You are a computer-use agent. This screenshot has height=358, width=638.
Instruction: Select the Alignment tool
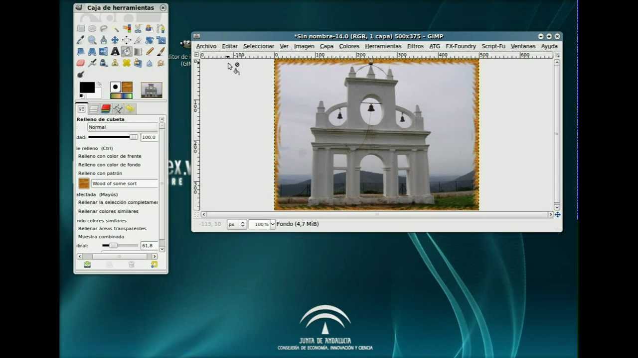point(127,40)
